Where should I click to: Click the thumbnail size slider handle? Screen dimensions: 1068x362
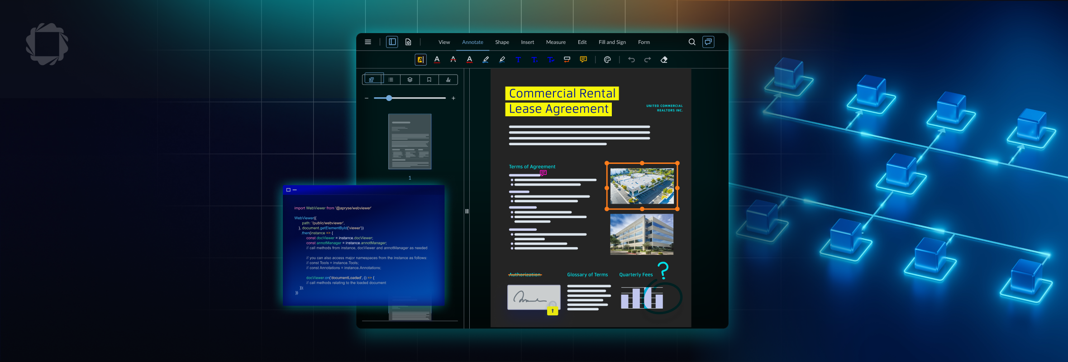click(389, 98)
